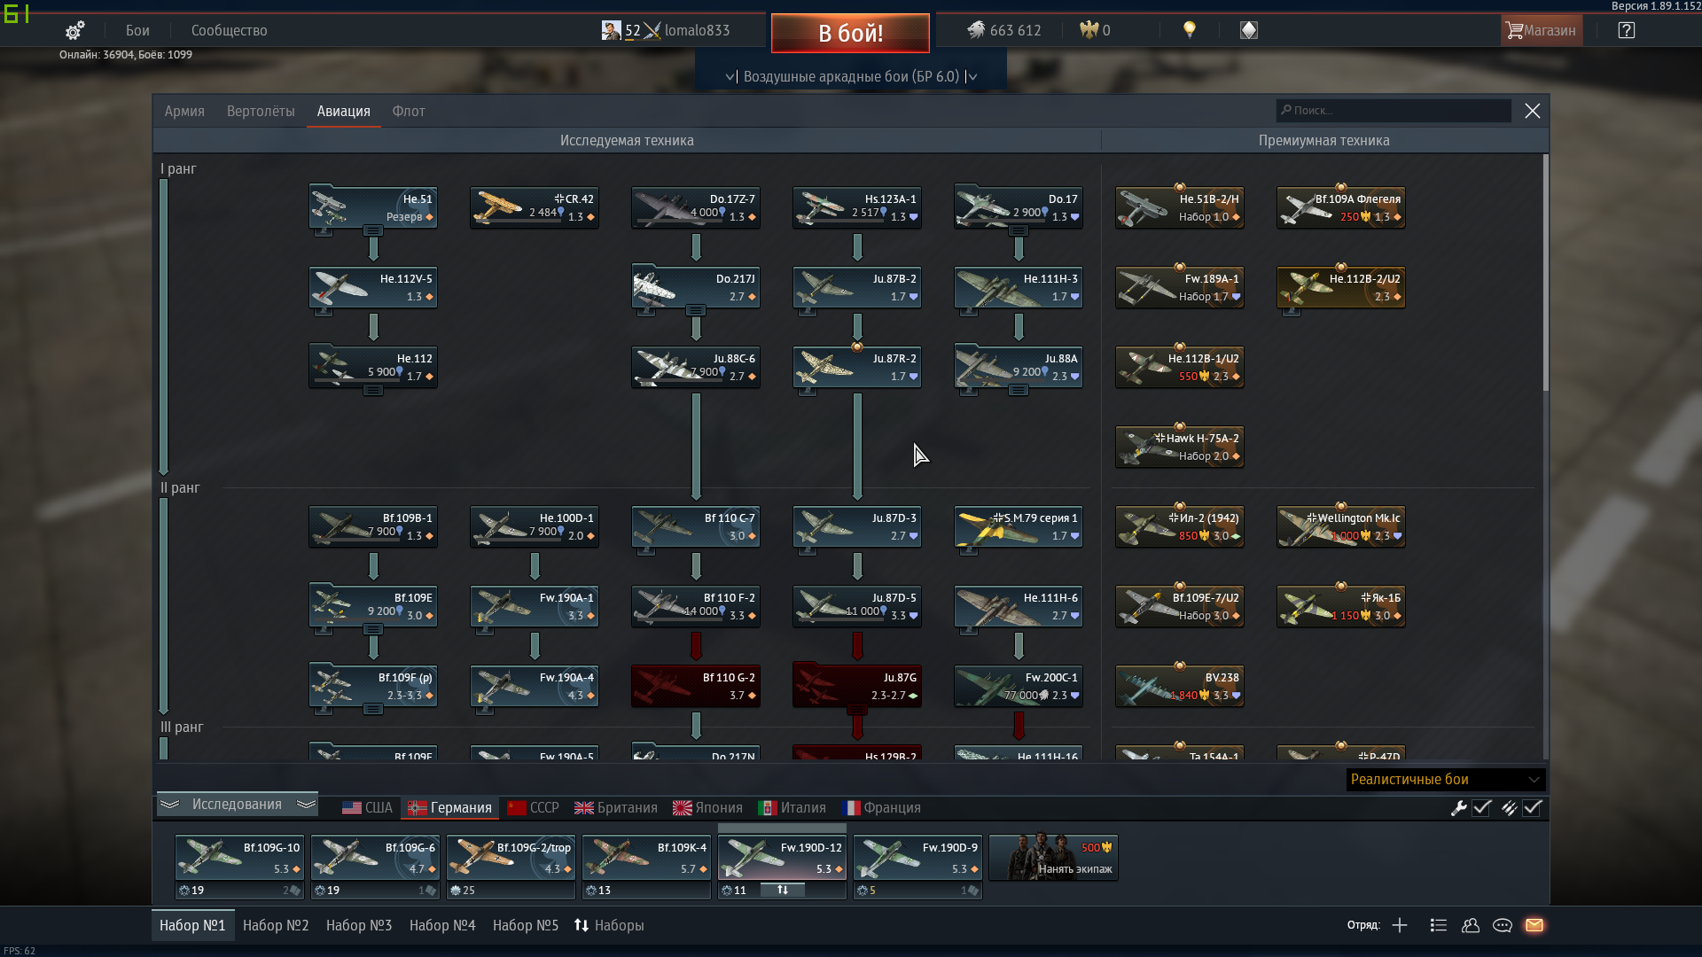The width and height of the screenshot is (1702, 957).
Task: Click the research tree vertical scrollbar
Action: point(1546,273)
